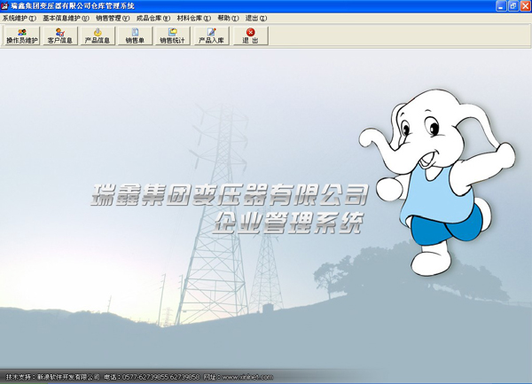
Task: Expand the 材料仓库 menu
Action: click(194, 18)
